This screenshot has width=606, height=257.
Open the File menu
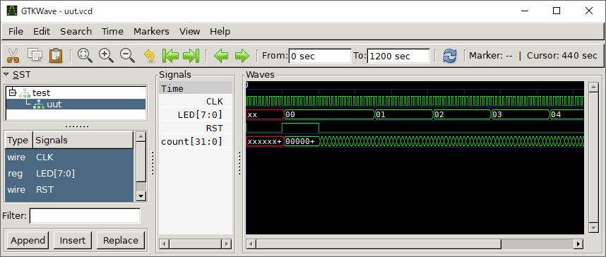(x=16, y=31)
